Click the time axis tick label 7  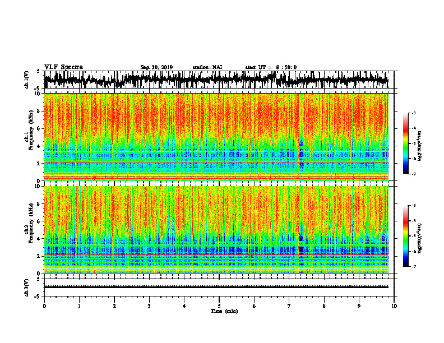click(289, 306)
